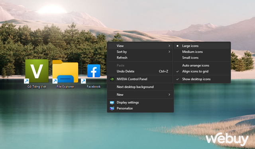The height and width of the screenshot is (149, 255).
Task: Click the NVIDIA logo icon in menu
Action: click(x=112, y=79)
